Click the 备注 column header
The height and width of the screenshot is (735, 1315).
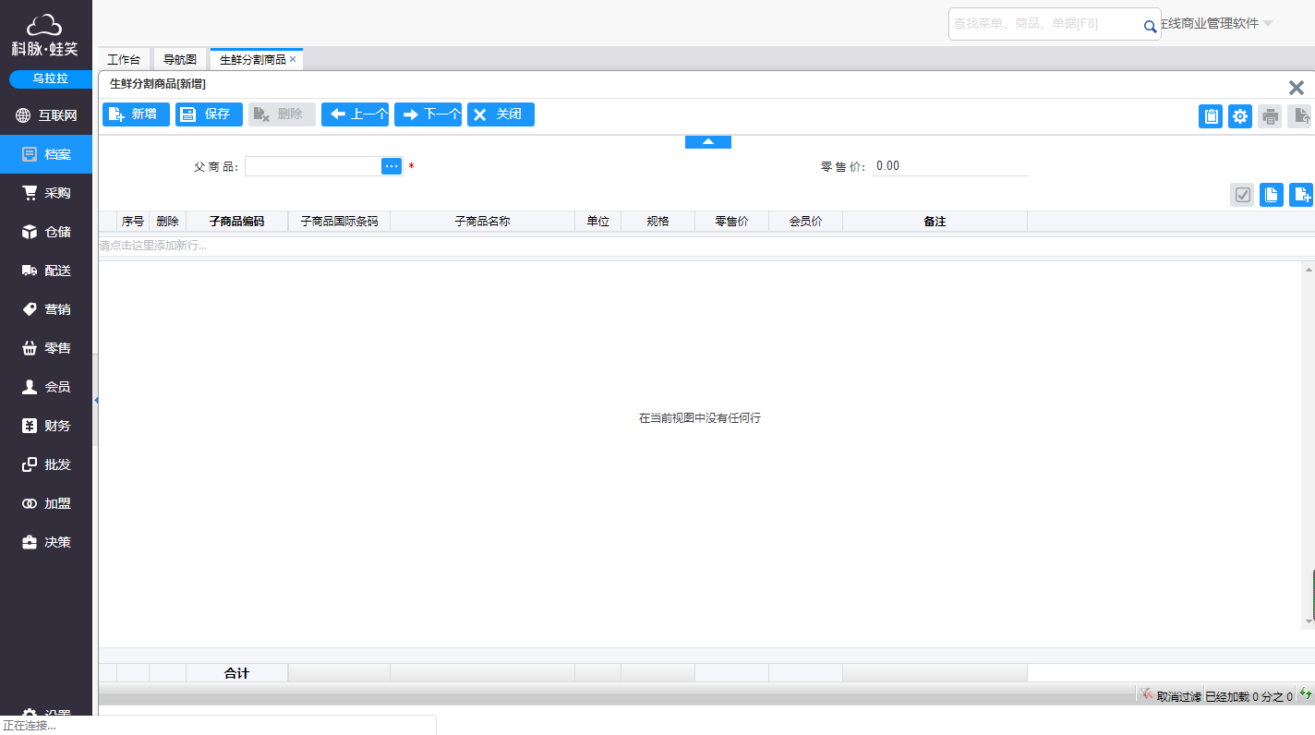935,222
